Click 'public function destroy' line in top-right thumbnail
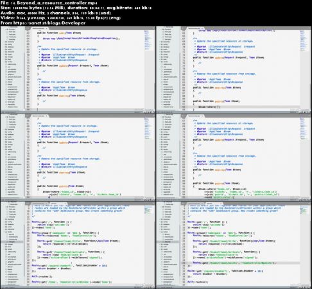312x289 pixels. click(217, 87)
